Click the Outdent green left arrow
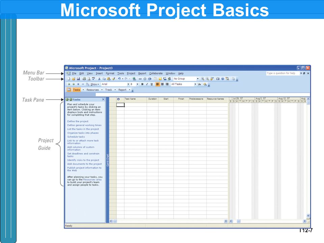 click(69, 84)
